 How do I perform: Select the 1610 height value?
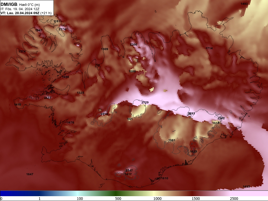point(165,178)
